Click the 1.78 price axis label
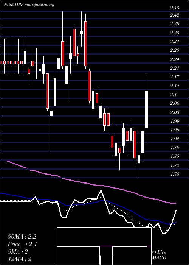The image size is (189, 265). 175,174
